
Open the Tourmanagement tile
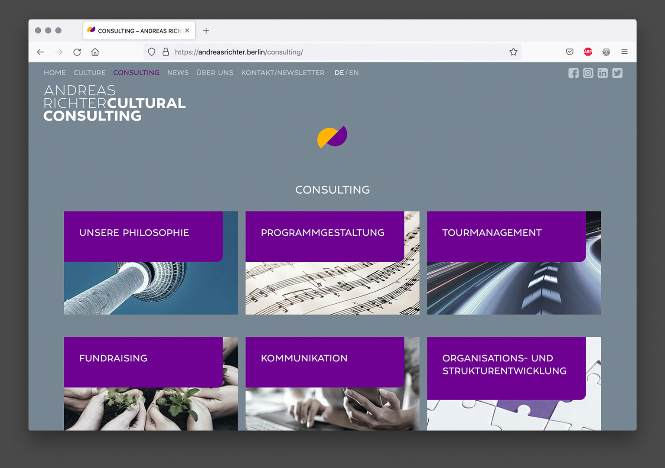click(x=514, y=263)
